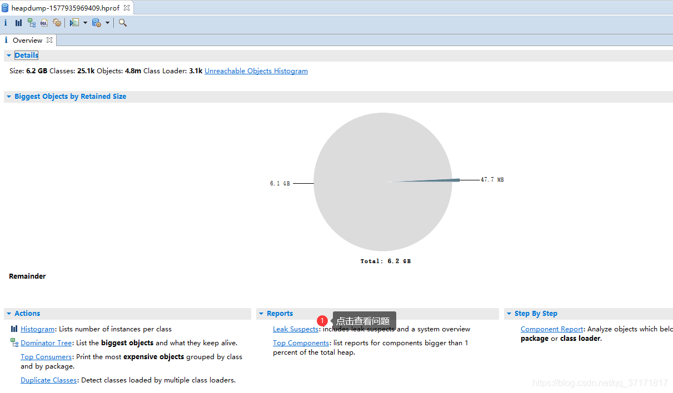
Task: Click the bar-chart icon beside Histogram action
Action: 13,329
